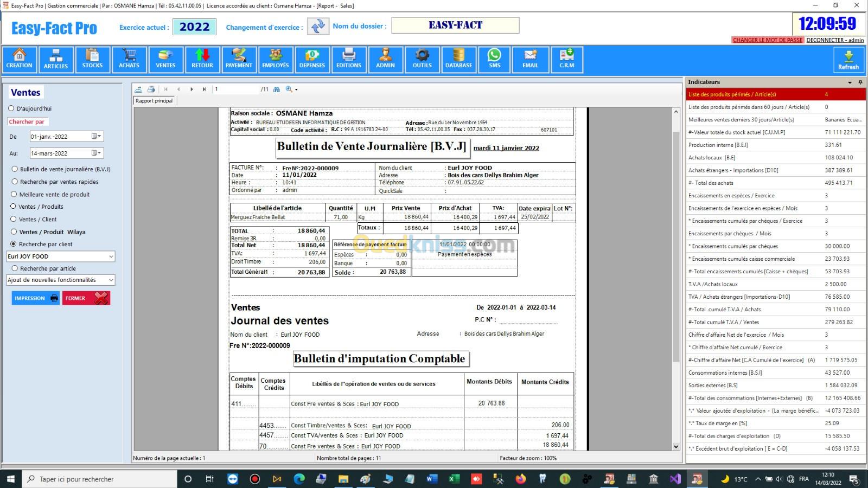
Task: Select Bulletin de vente journalière option
Action: point(15,169)
